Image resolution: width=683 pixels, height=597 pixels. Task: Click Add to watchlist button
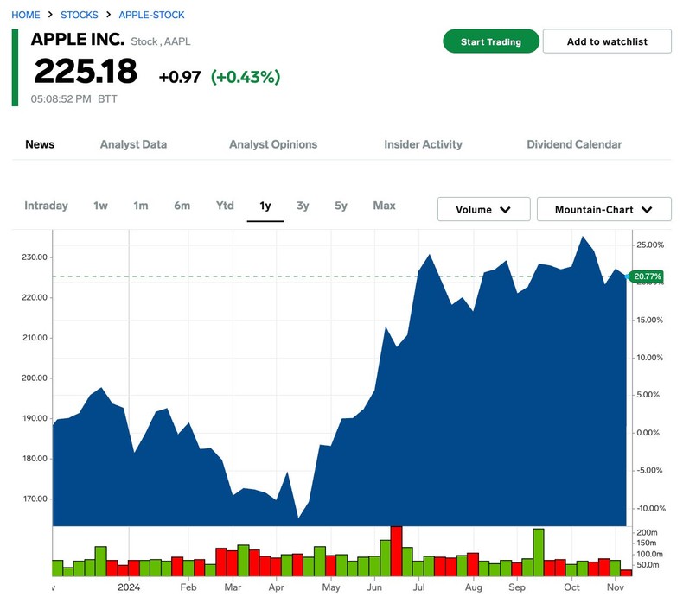607,41
